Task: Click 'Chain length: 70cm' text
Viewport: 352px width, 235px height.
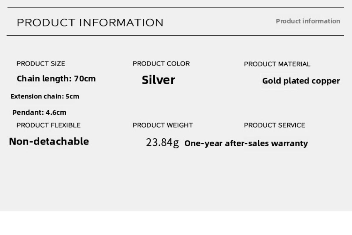Action: point(56,79)
